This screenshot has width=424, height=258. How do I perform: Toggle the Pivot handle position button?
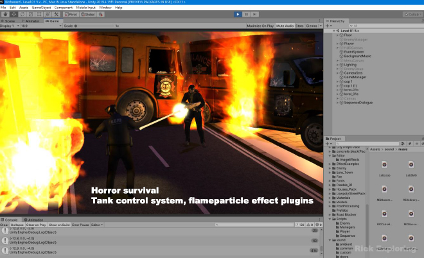[x=70, y=13]
